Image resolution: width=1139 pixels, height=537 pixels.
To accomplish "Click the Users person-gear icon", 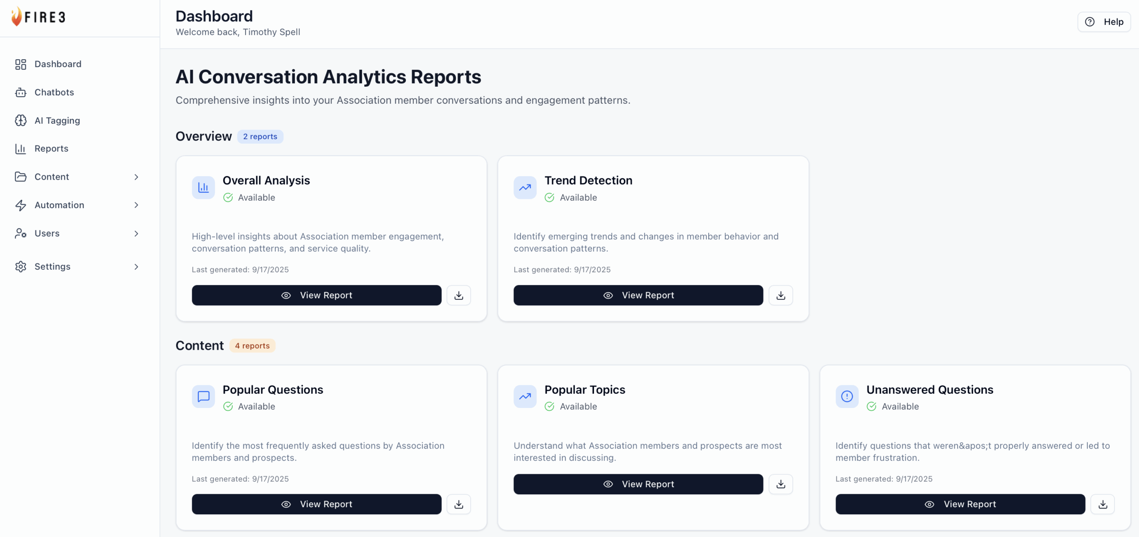I will click(20, 234).
